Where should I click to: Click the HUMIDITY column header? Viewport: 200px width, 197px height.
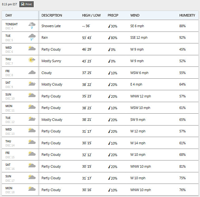(x=187, y=15)
